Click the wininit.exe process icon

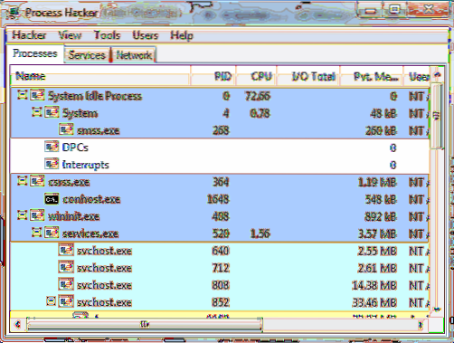tap(37, 216)
